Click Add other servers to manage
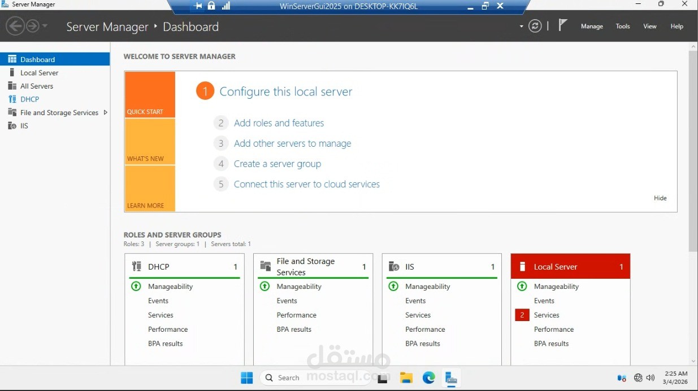 [x=292, y=143]
